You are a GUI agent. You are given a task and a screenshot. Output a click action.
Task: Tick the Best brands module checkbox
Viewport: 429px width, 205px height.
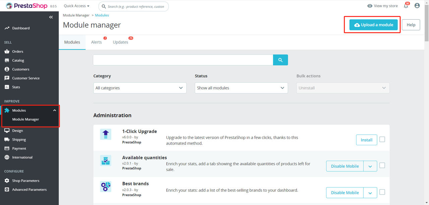[382, 192]
